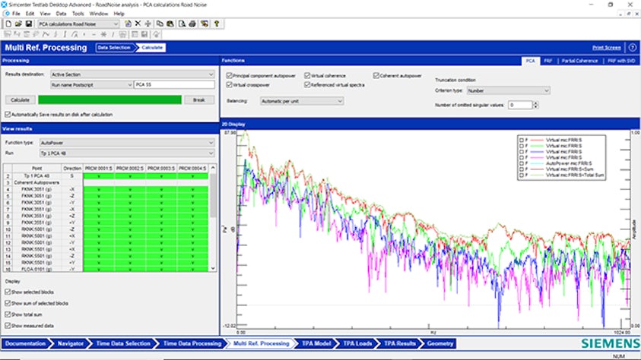This screenshot has width=641, height=360.
Task: Open the TPA Model workflow tab
Action: click(x=316, y=344)
